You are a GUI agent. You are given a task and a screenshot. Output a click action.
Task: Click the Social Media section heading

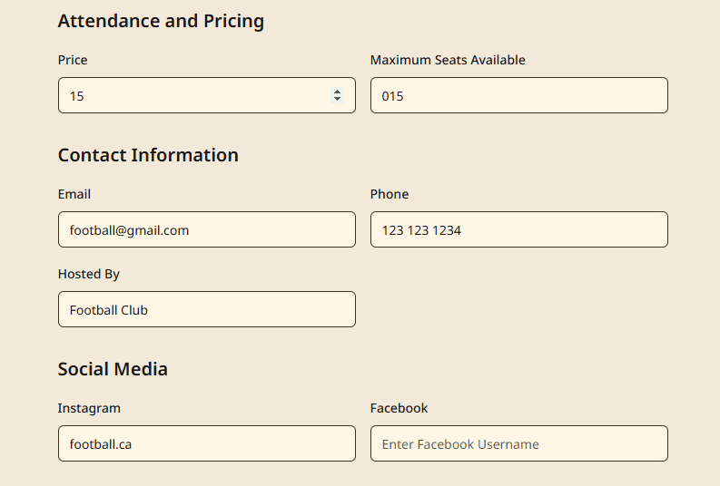click(113, 369)
